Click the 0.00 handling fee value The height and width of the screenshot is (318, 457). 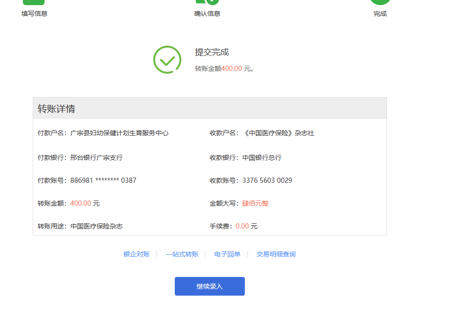[x=242, y=226]
